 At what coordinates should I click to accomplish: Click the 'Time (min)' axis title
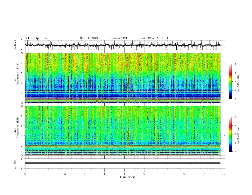point(127,177)
